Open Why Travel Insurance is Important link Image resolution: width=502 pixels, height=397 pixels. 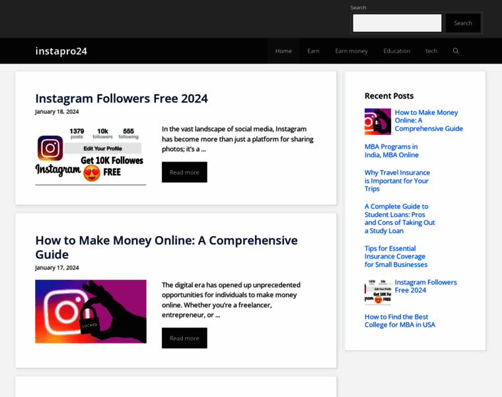point(397,181)
